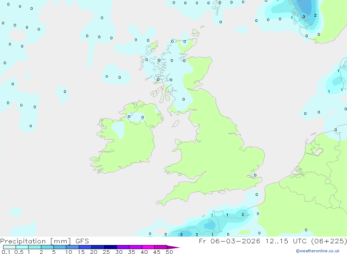Click the '(06+225)' forecast run label
The image size is (347, 254).
(x=329, y=241)
